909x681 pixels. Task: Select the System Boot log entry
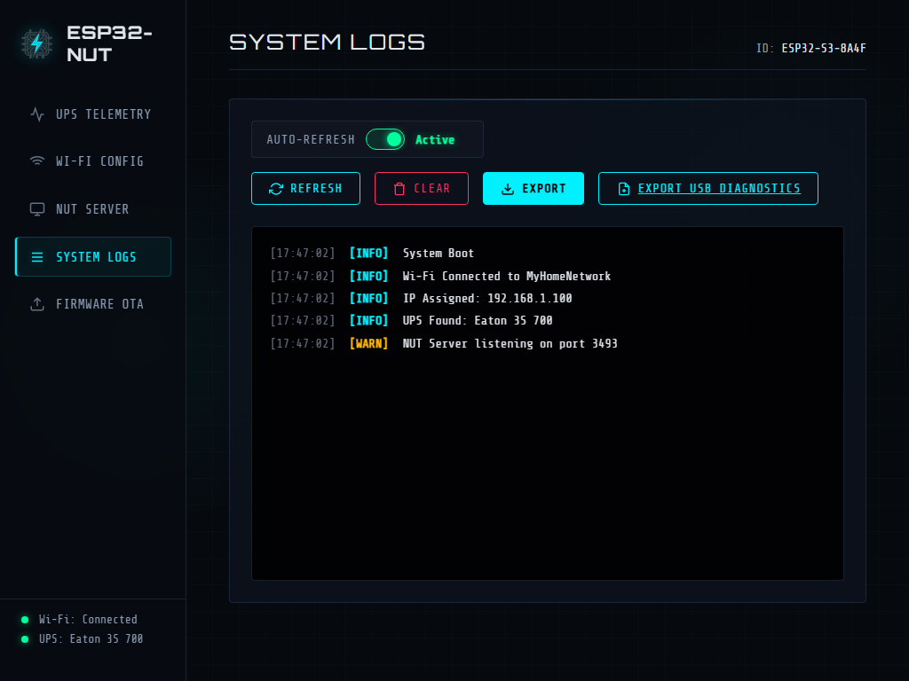[x=547, y=253]
